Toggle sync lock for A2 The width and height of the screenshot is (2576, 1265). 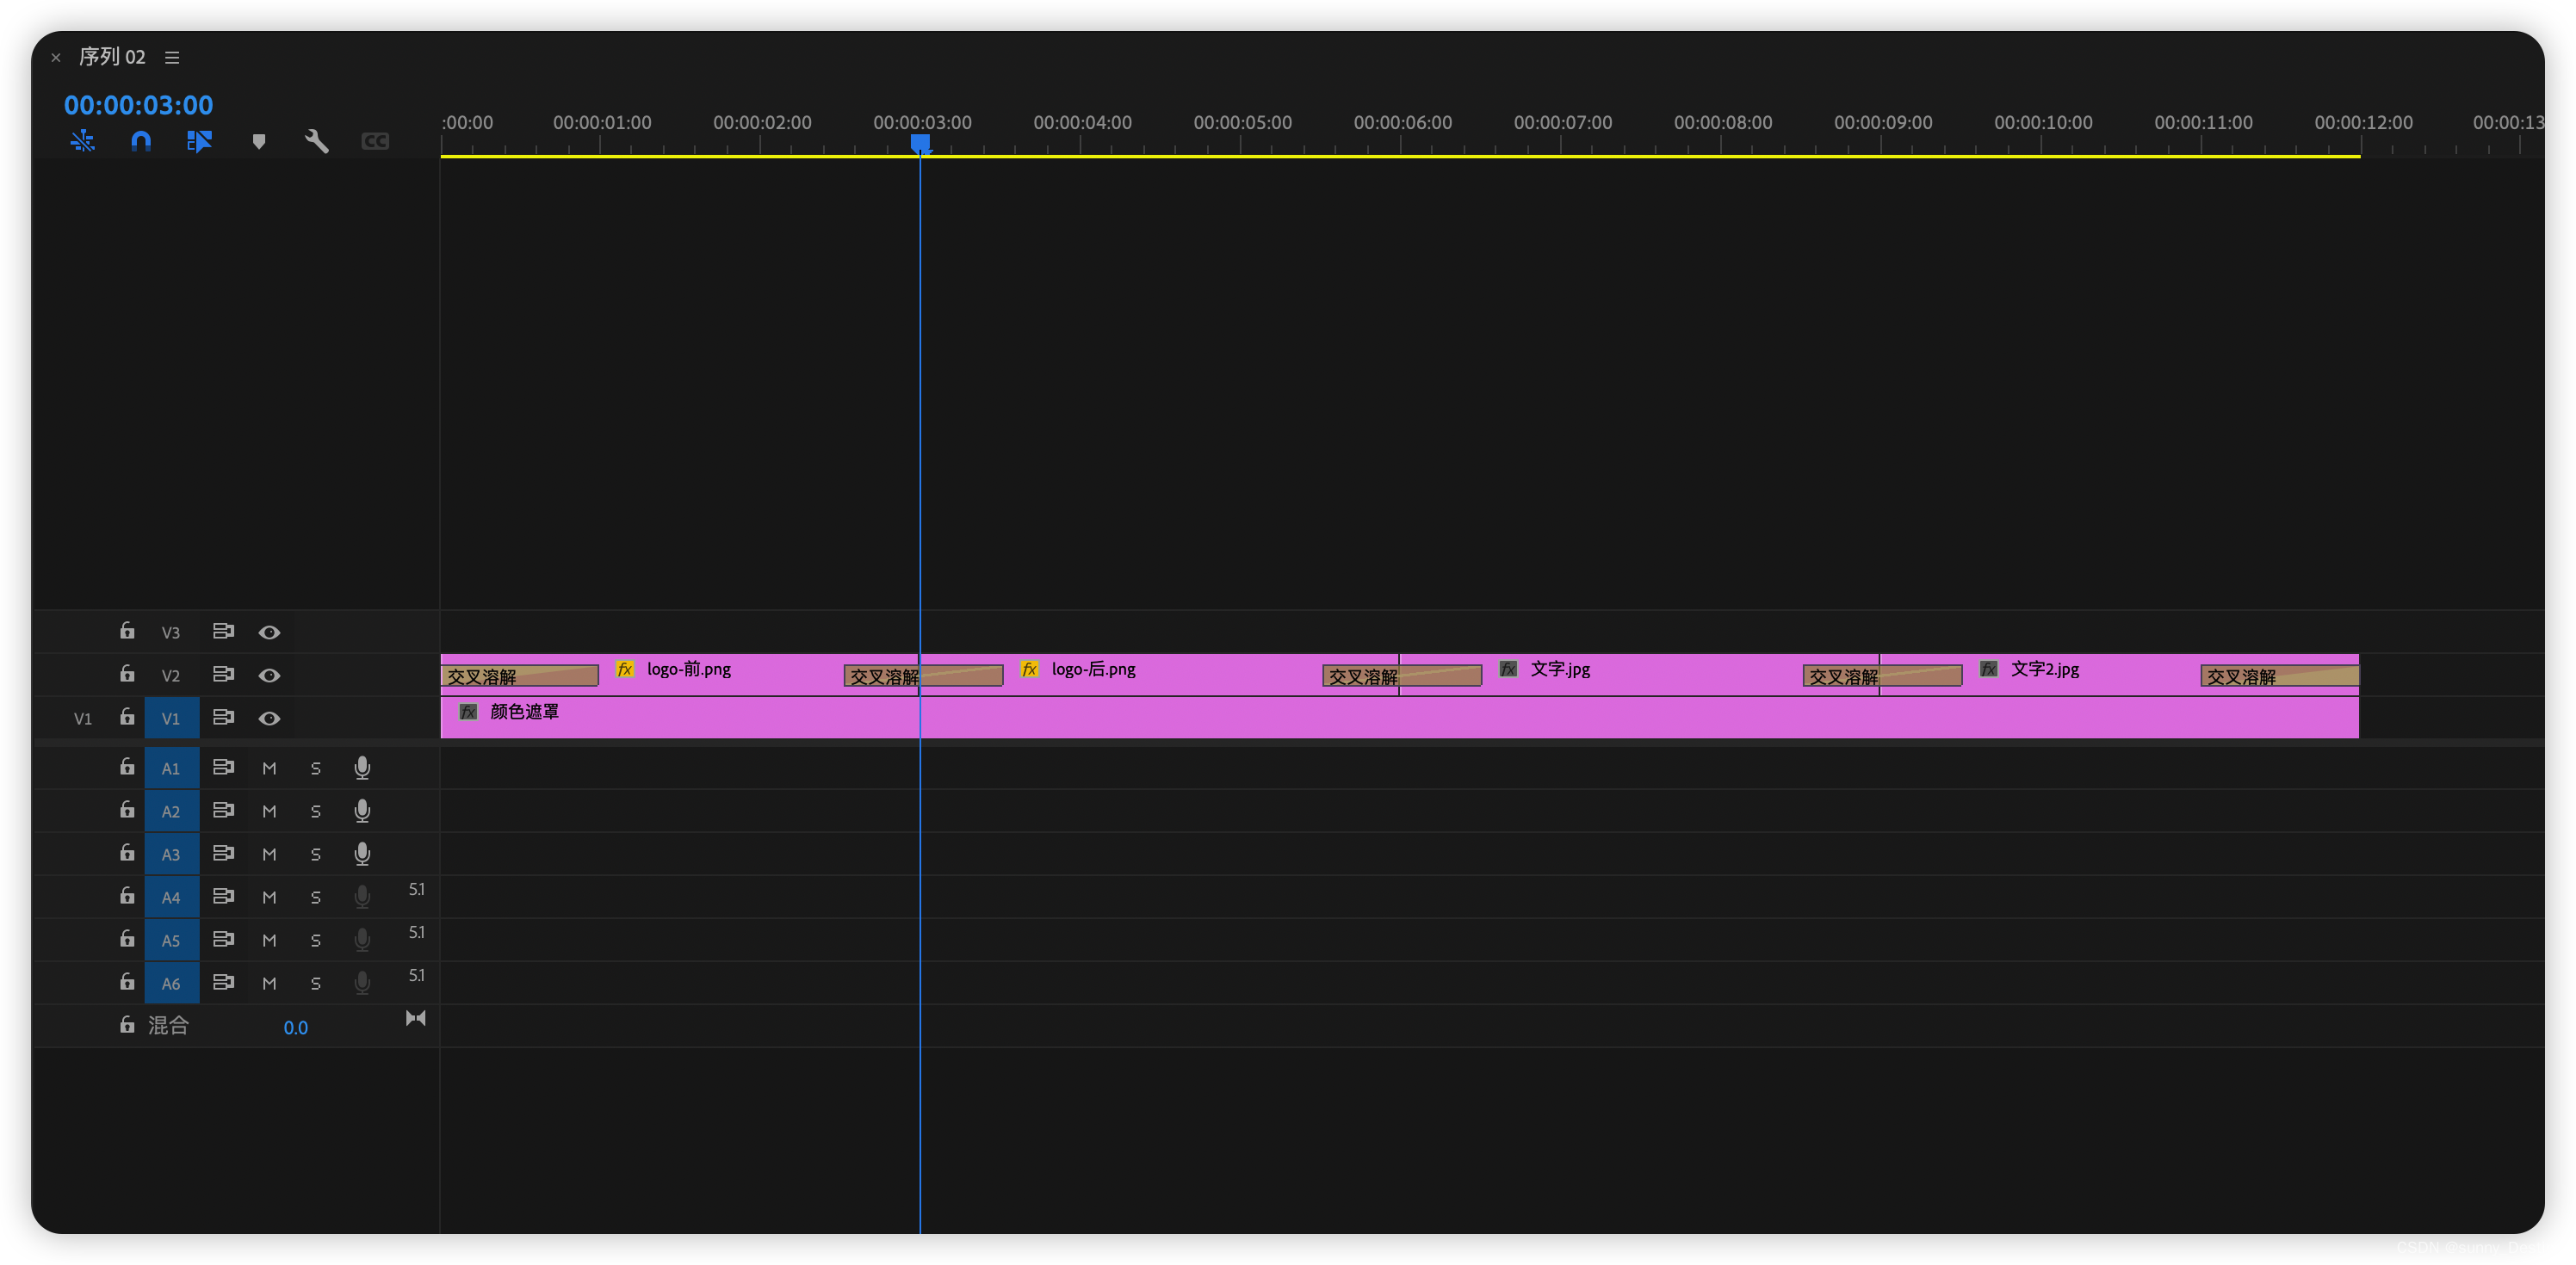[223, 811]
